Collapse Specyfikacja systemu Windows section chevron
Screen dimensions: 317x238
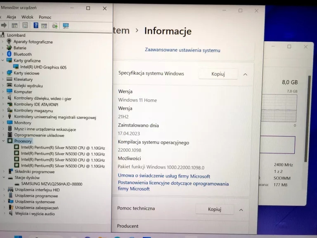(x=245, y=74)
